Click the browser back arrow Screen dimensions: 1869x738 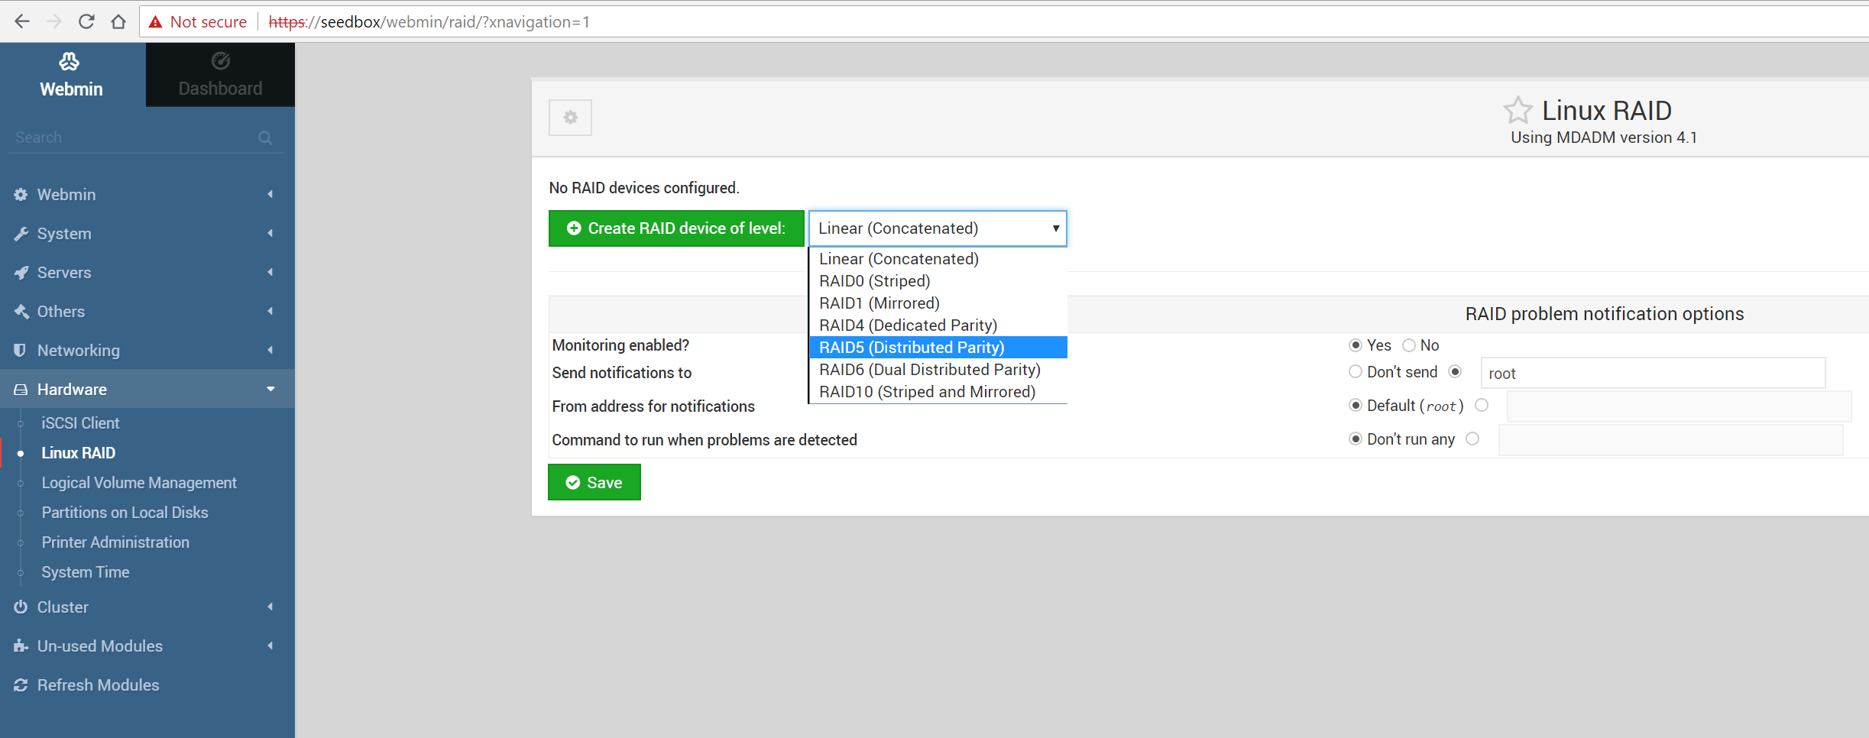point(22,21)
